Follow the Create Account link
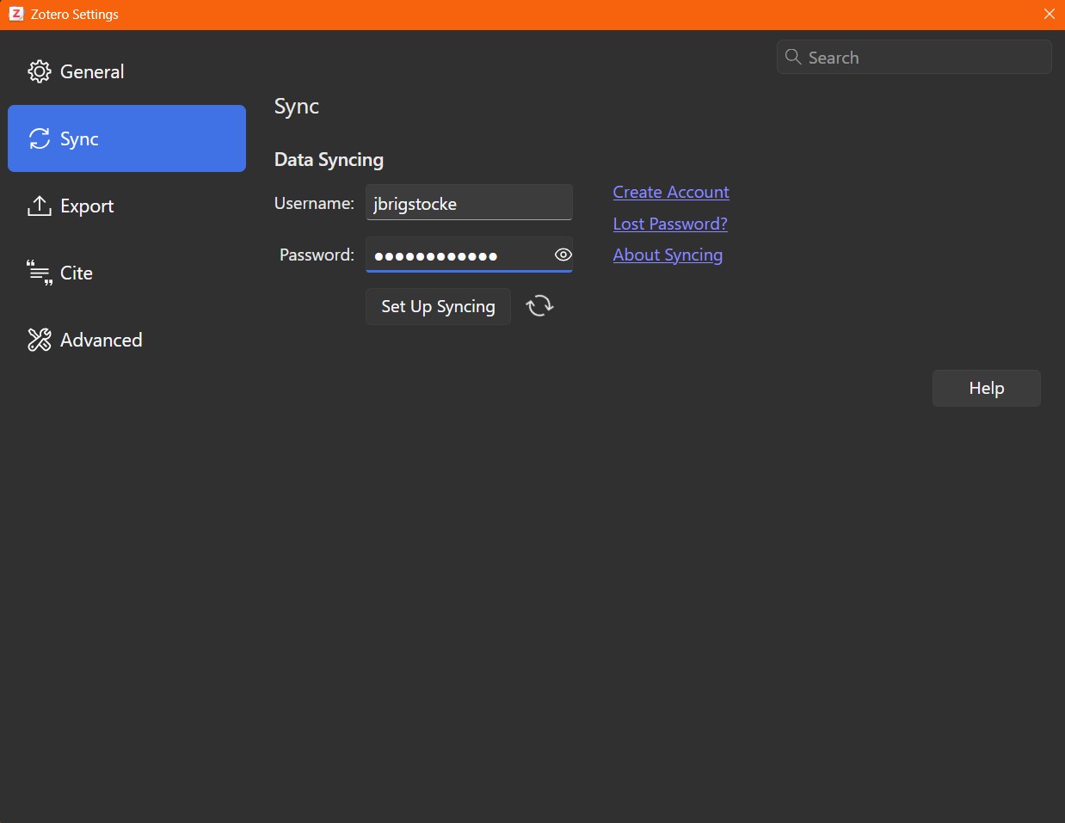 pos(671,192)
